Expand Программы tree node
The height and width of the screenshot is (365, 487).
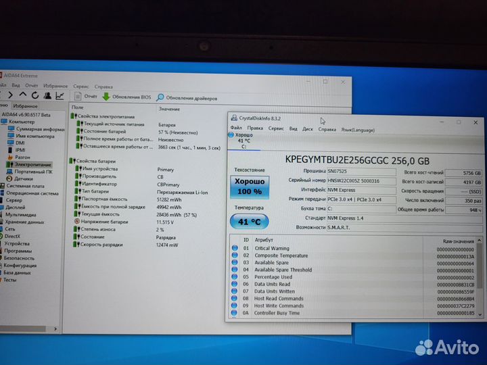click(16, 251)
